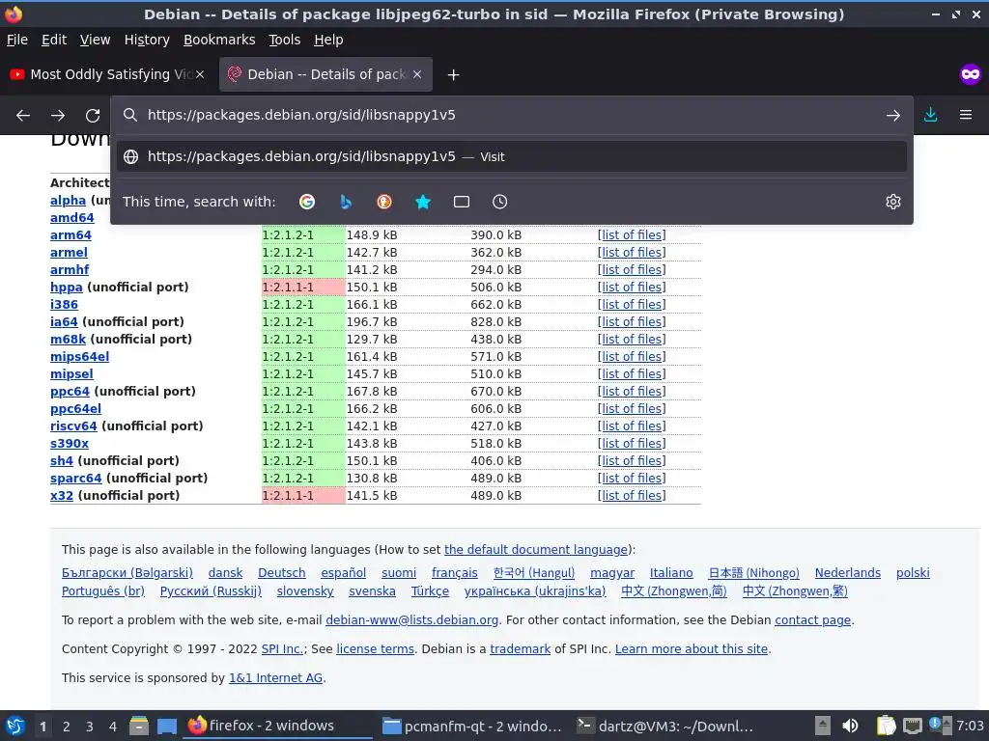The height and width of the screenshot is (741, 989).
Task: Follow the default document language link
Action: 536,549
